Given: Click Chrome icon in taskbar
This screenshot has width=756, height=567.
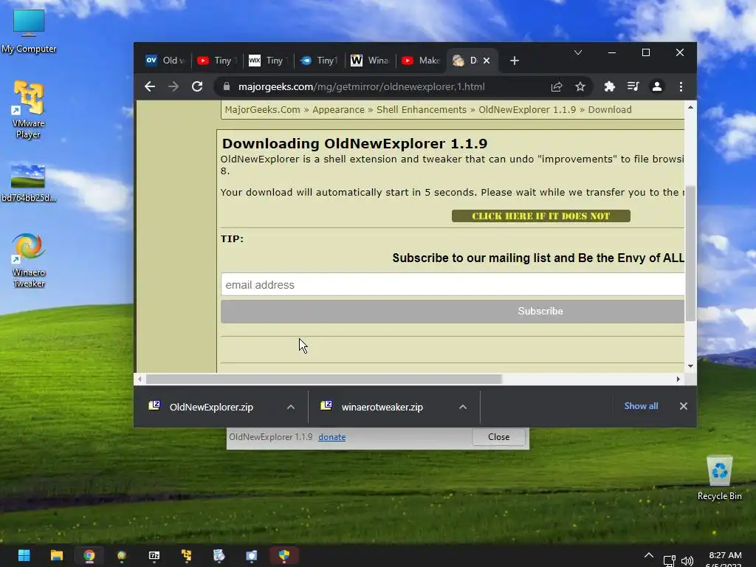Looking at the screenshot, I should click(89, 555).
